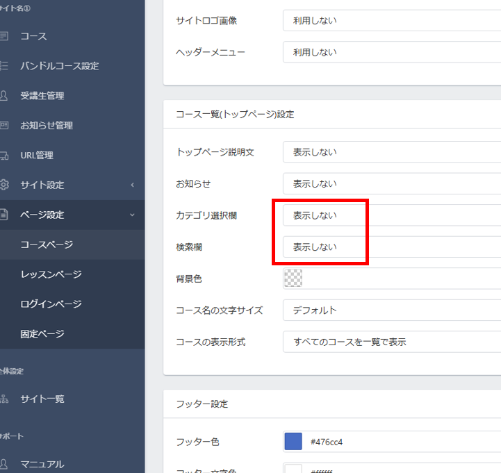Click the URL管理 icon
The height and width of the screenshot is (473, 501).
pyautogui.click(x=4, y=156)
